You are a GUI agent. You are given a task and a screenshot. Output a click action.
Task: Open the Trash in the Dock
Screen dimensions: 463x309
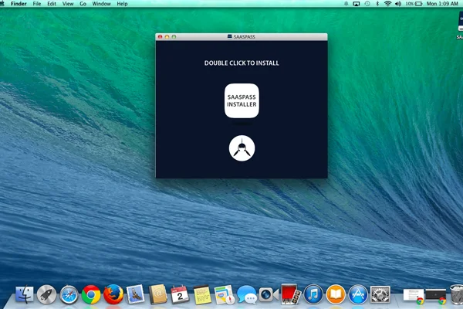click(x=457, y=294)
